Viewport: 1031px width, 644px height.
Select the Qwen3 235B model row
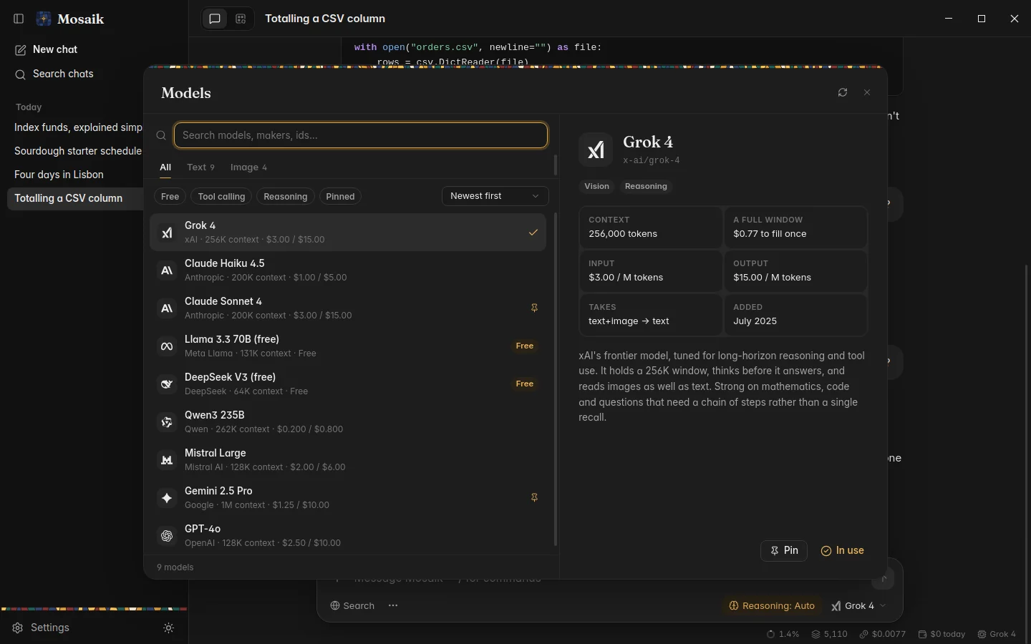[x=348, y=422]
